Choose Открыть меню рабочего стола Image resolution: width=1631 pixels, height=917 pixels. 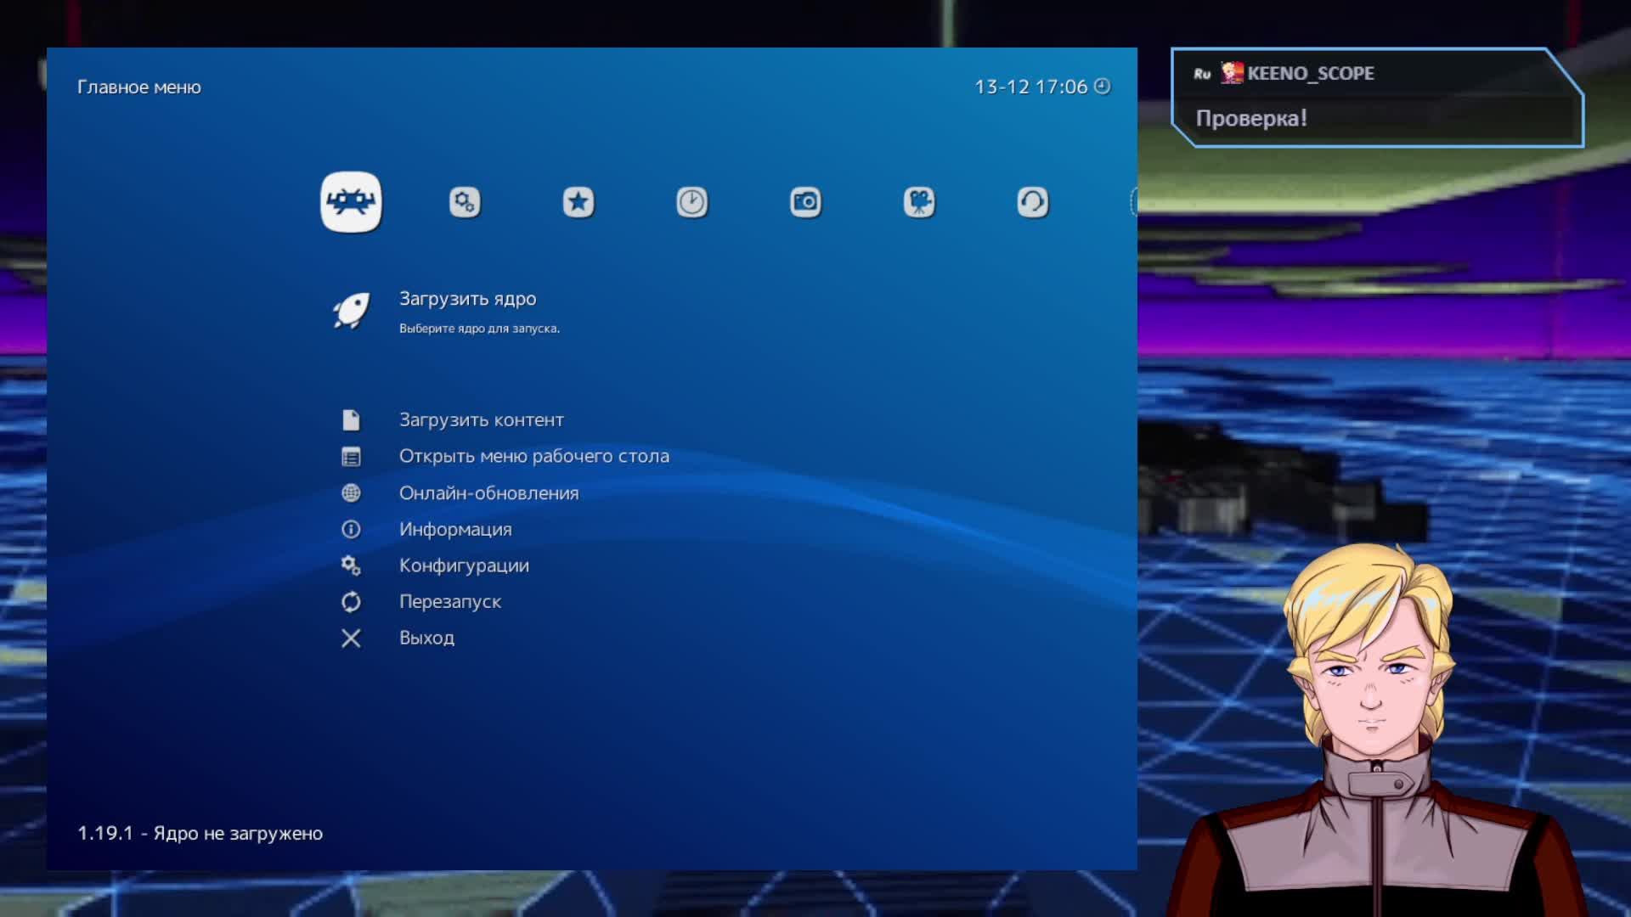(533, 457)
